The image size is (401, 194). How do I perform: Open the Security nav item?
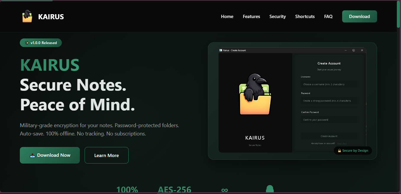tap(277, 17)
